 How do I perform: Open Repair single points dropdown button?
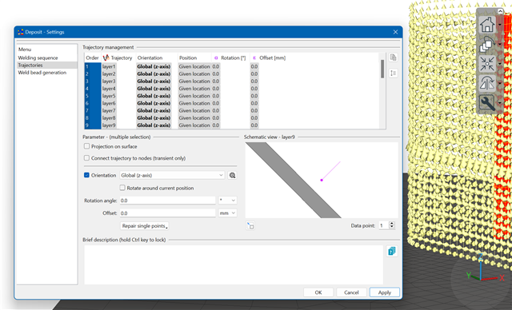pos(144,226)
